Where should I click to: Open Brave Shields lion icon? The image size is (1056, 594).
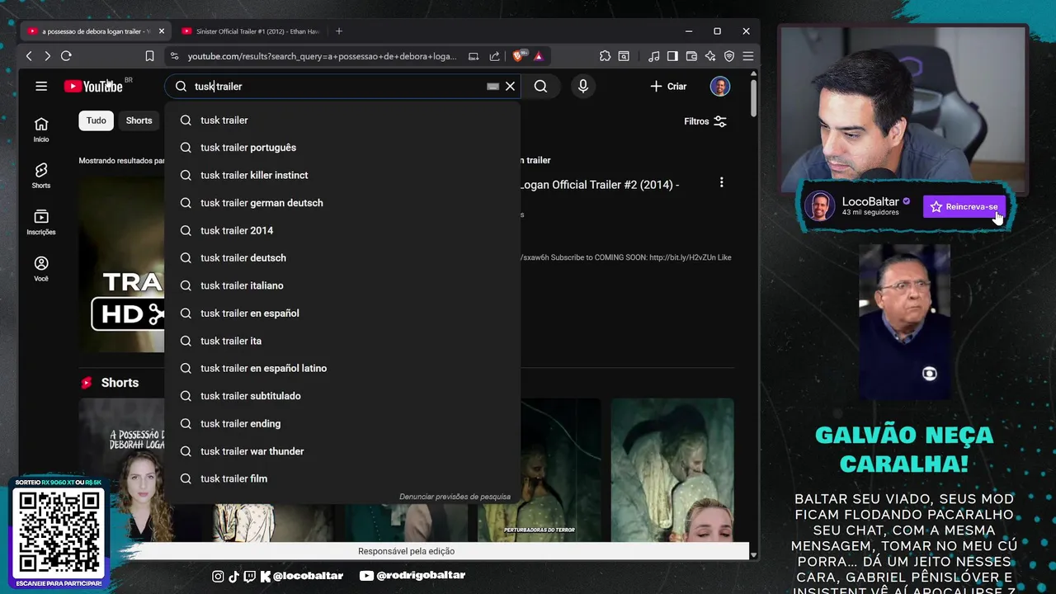[518, 55]
